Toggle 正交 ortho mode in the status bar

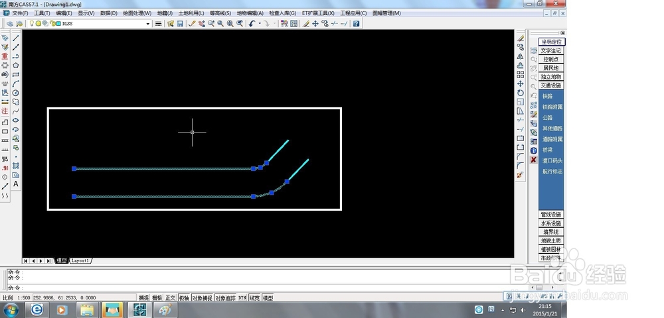[170, 297]
